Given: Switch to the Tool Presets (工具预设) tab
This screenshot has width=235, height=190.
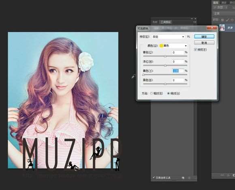Looking at the screenshot, I should pos(166,22).
